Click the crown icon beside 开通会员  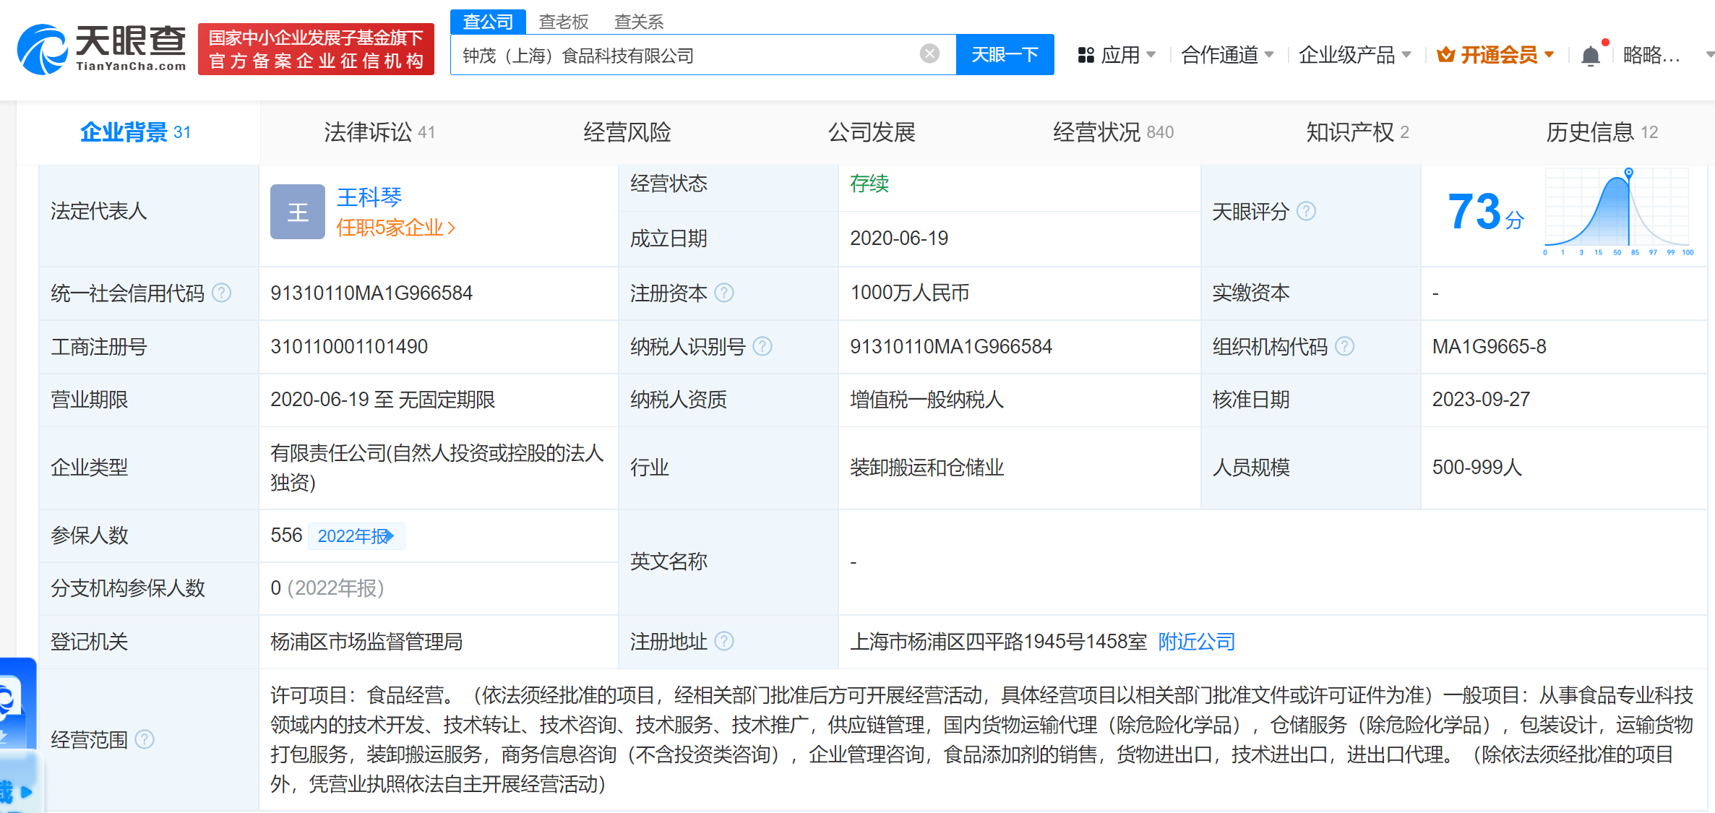[x=1445, y=55]
